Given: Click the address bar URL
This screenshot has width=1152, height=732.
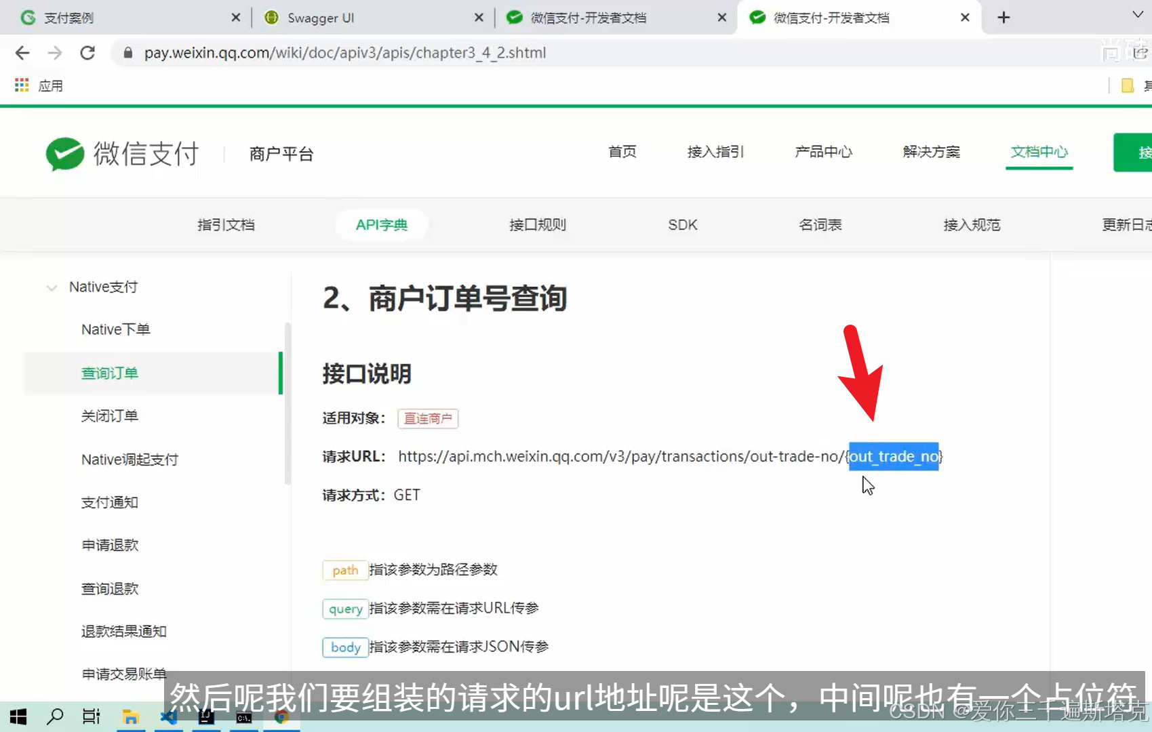Looking at the screenshot, I should tap(344, 53).
